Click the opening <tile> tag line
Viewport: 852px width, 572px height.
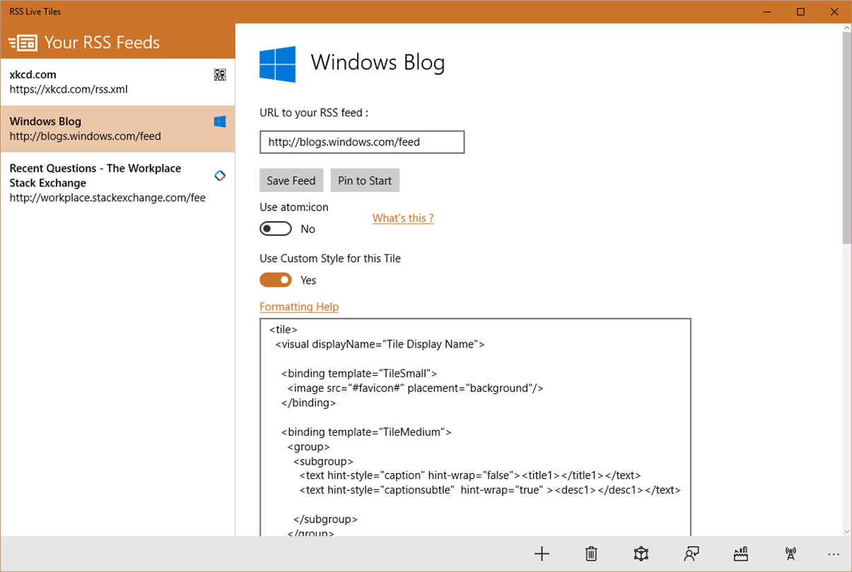click(284, 329)
